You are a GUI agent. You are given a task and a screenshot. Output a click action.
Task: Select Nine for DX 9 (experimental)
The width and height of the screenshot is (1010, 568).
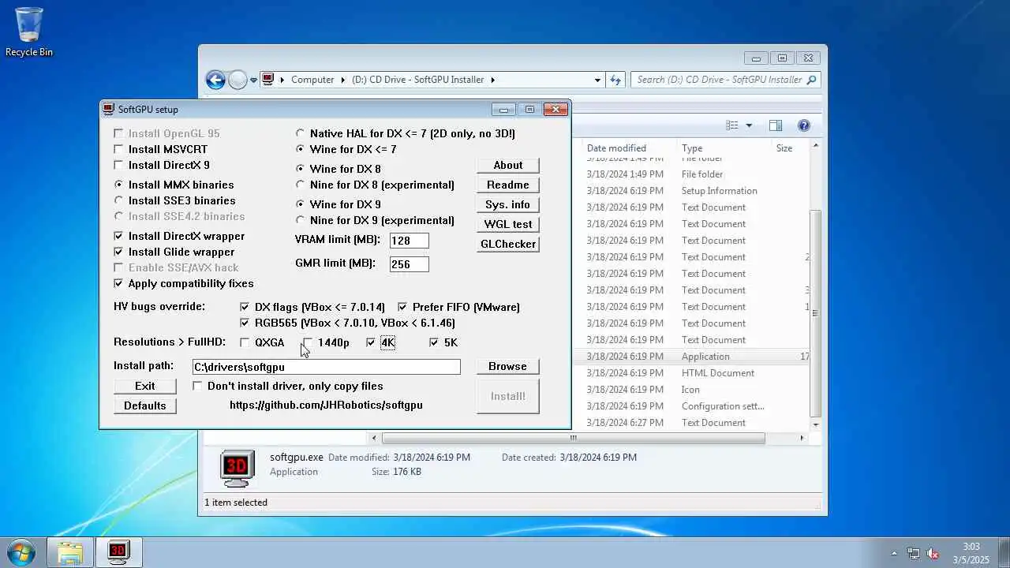pyautogui.click(x=300, y=220)
